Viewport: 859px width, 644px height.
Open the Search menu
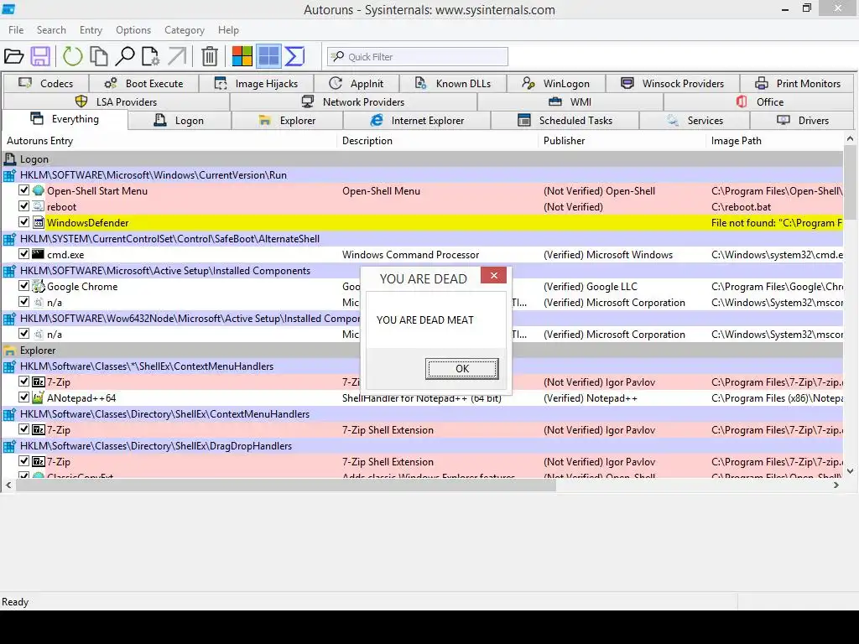coord(51,29)
